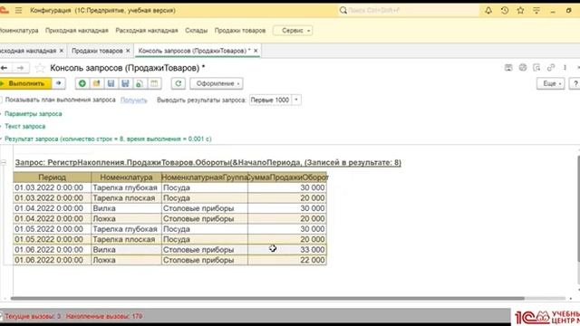Open the notifications bell
The width and height of the screenshot is (580, 326).
[488, 10]
